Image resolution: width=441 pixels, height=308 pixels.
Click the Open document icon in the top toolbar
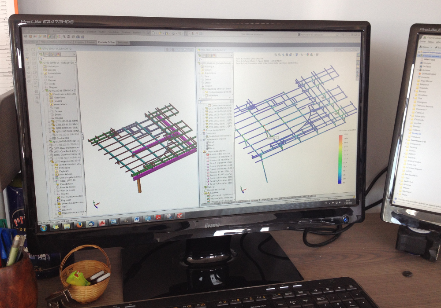click(x=160, y=33)
